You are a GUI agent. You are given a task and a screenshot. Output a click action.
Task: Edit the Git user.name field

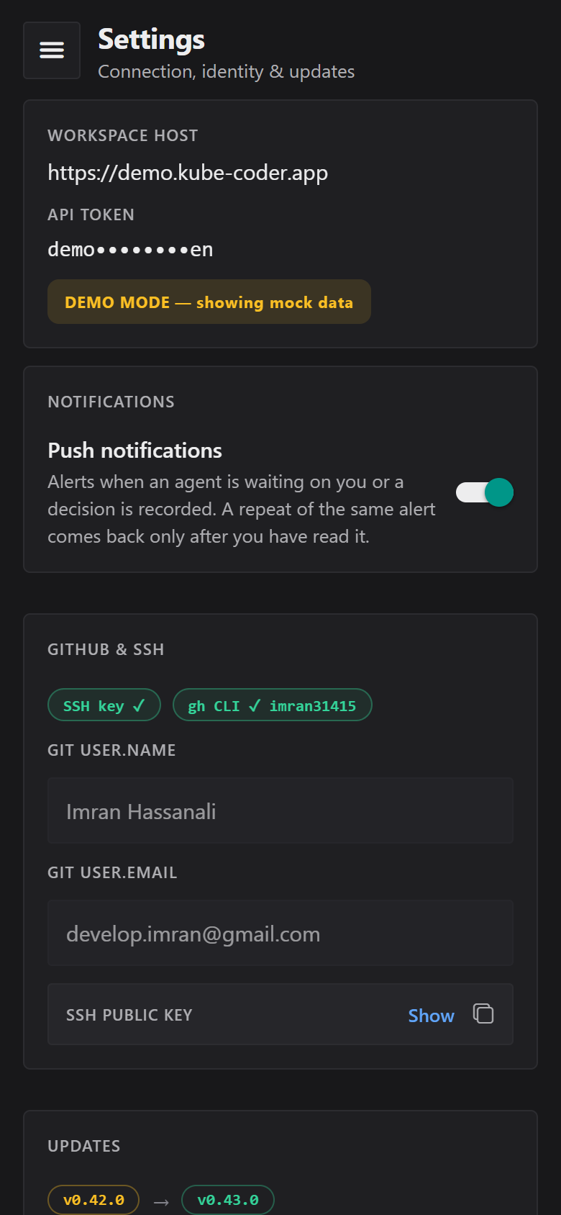[280, 810]
